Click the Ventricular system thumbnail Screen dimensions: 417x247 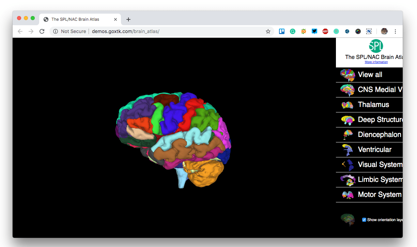[348, 150]
